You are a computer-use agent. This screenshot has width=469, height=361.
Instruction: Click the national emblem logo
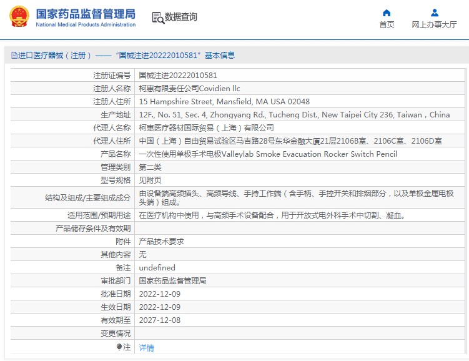pos(18,17)
